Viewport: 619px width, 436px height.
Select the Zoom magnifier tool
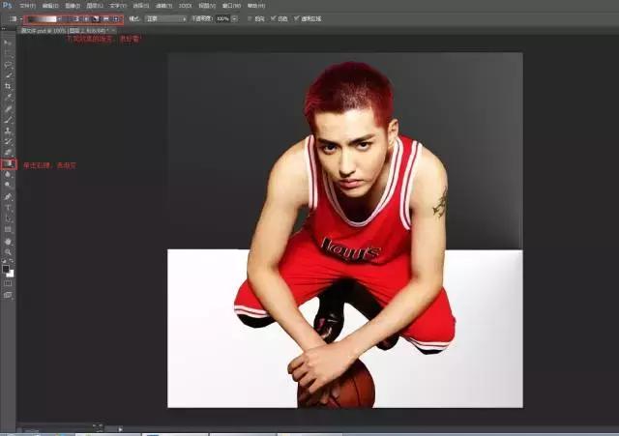point(8,251)
